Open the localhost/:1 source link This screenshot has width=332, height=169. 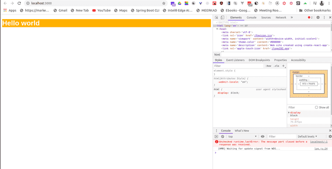tap(318, 142)
